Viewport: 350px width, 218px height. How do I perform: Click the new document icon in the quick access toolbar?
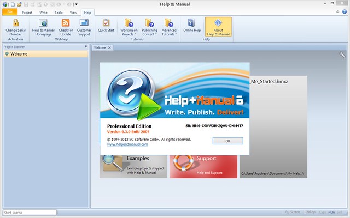pos(13,4)
